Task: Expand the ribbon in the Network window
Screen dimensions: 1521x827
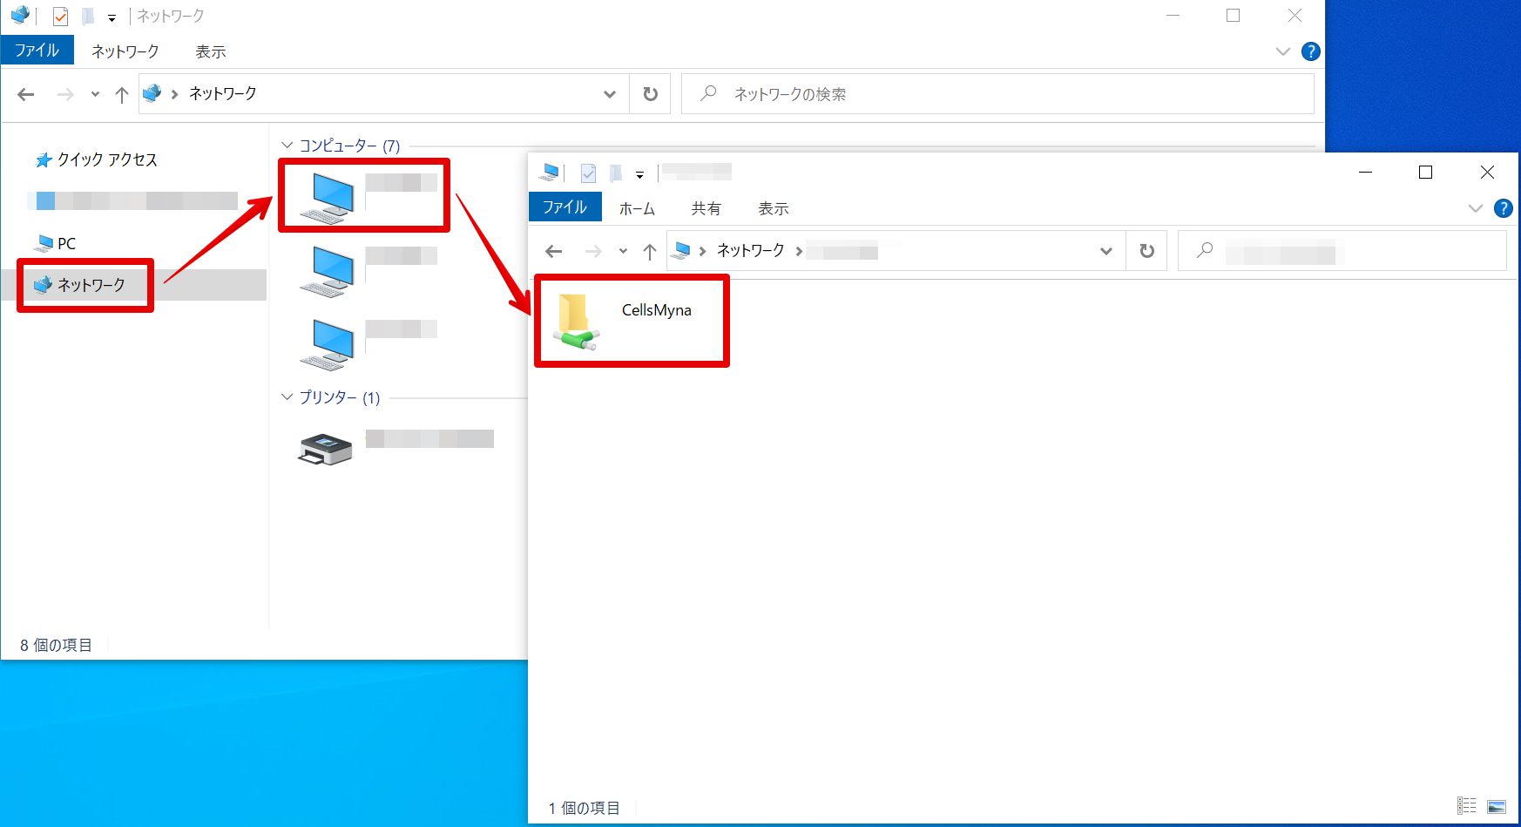Action: (x=1282, y=51)
